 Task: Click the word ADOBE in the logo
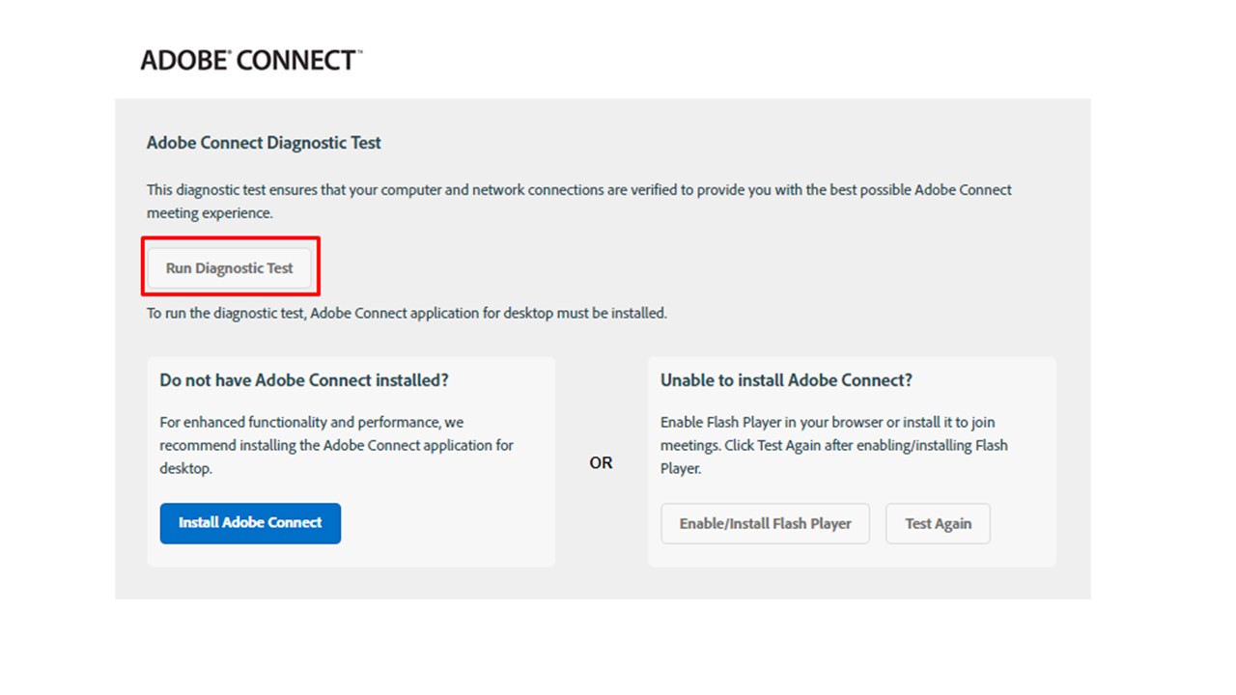click(183, 61)
